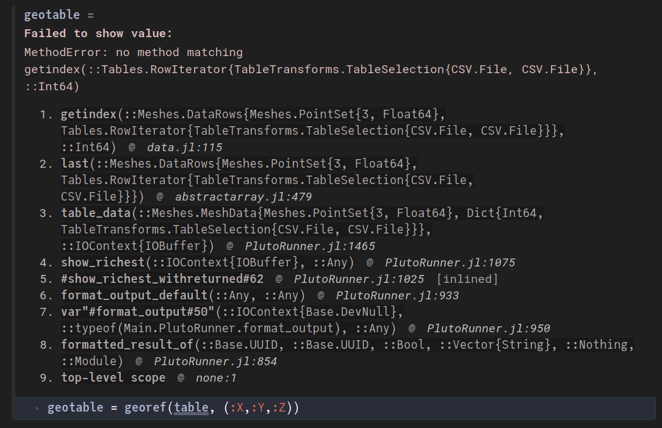662x428 pixels.
Task: Click table_data in stack frame 3
Action: click(96, 213)
